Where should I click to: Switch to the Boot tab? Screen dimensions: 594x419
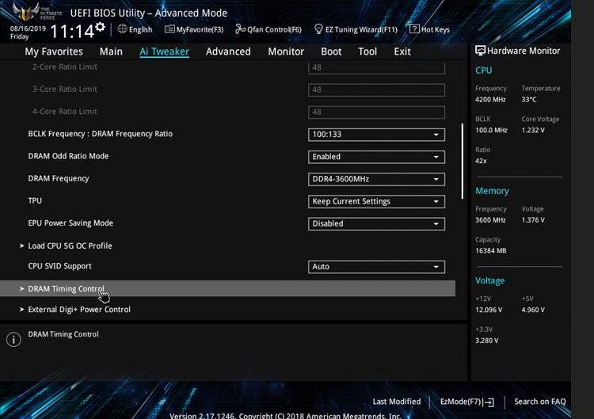331,51
